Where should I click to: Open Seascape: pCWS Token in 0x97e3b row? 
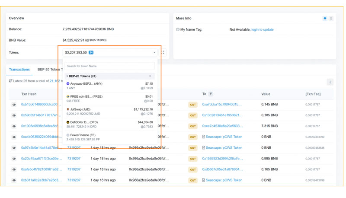tap(224, 148)
